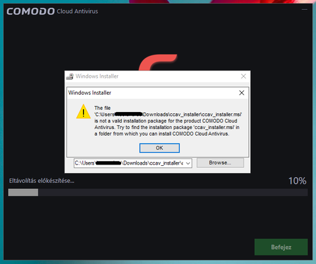Click the Windows Installer title bar icon
This screenshot has width=316, height=264.
coord(70,76)
